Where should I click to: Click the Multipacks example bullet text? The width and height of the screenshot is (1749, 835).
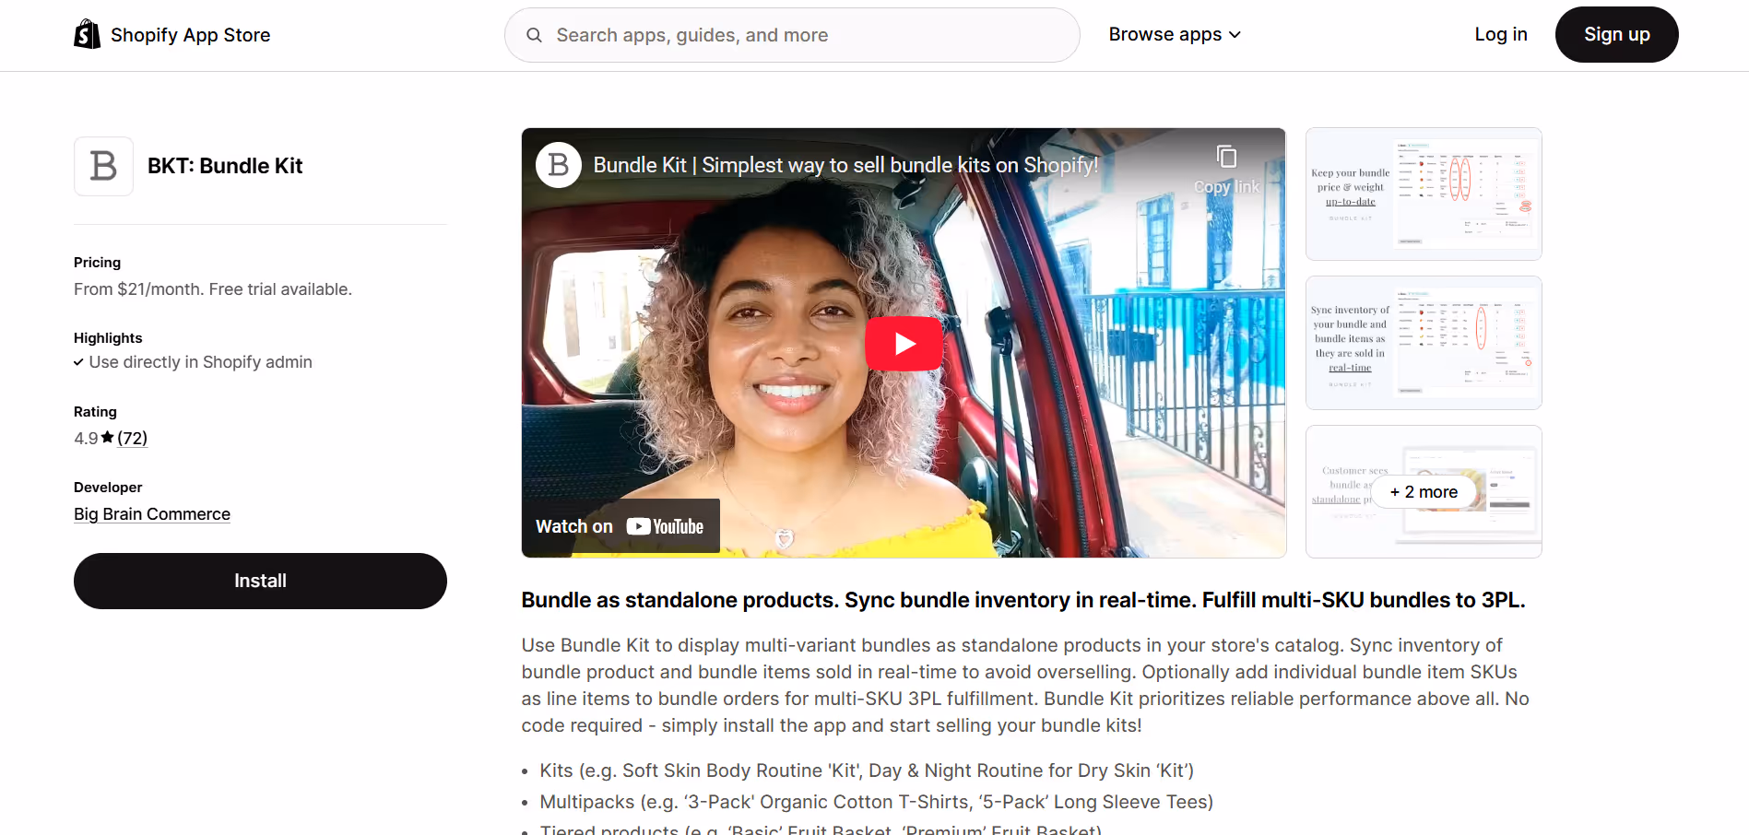[876, 802]
